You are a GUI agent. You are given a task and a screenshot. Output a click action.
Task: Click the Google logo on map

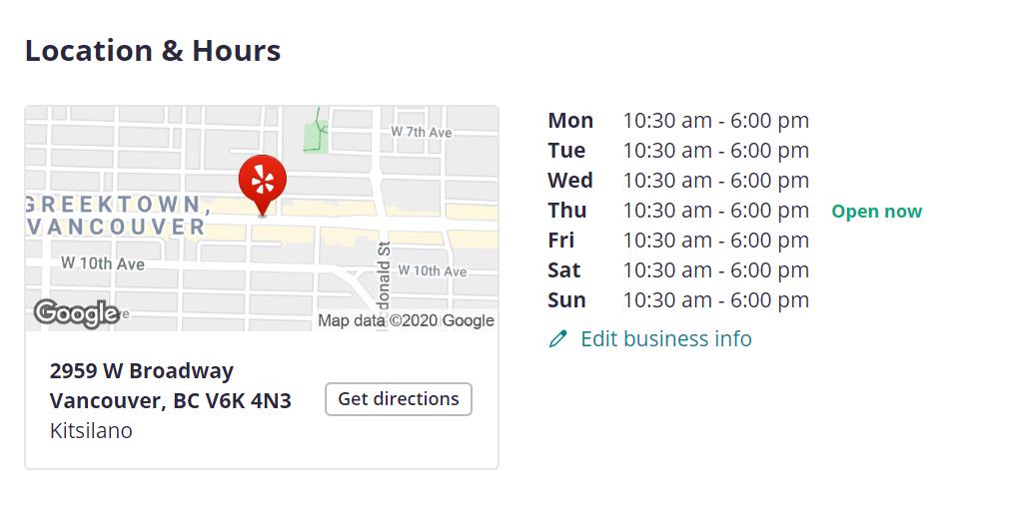(76, 313)
